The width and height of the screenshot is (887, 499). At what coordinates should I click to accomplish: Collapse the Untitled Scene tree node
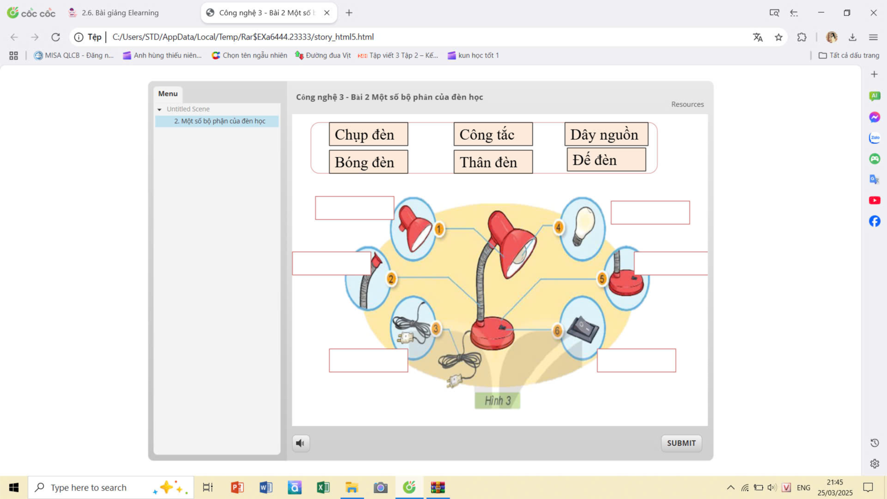click(160, 109)
